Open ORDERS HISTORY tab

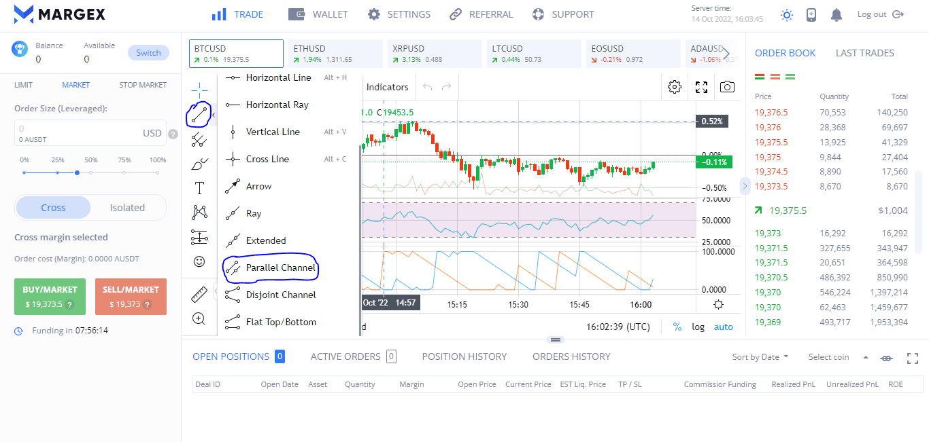click(x=571, y=356)
